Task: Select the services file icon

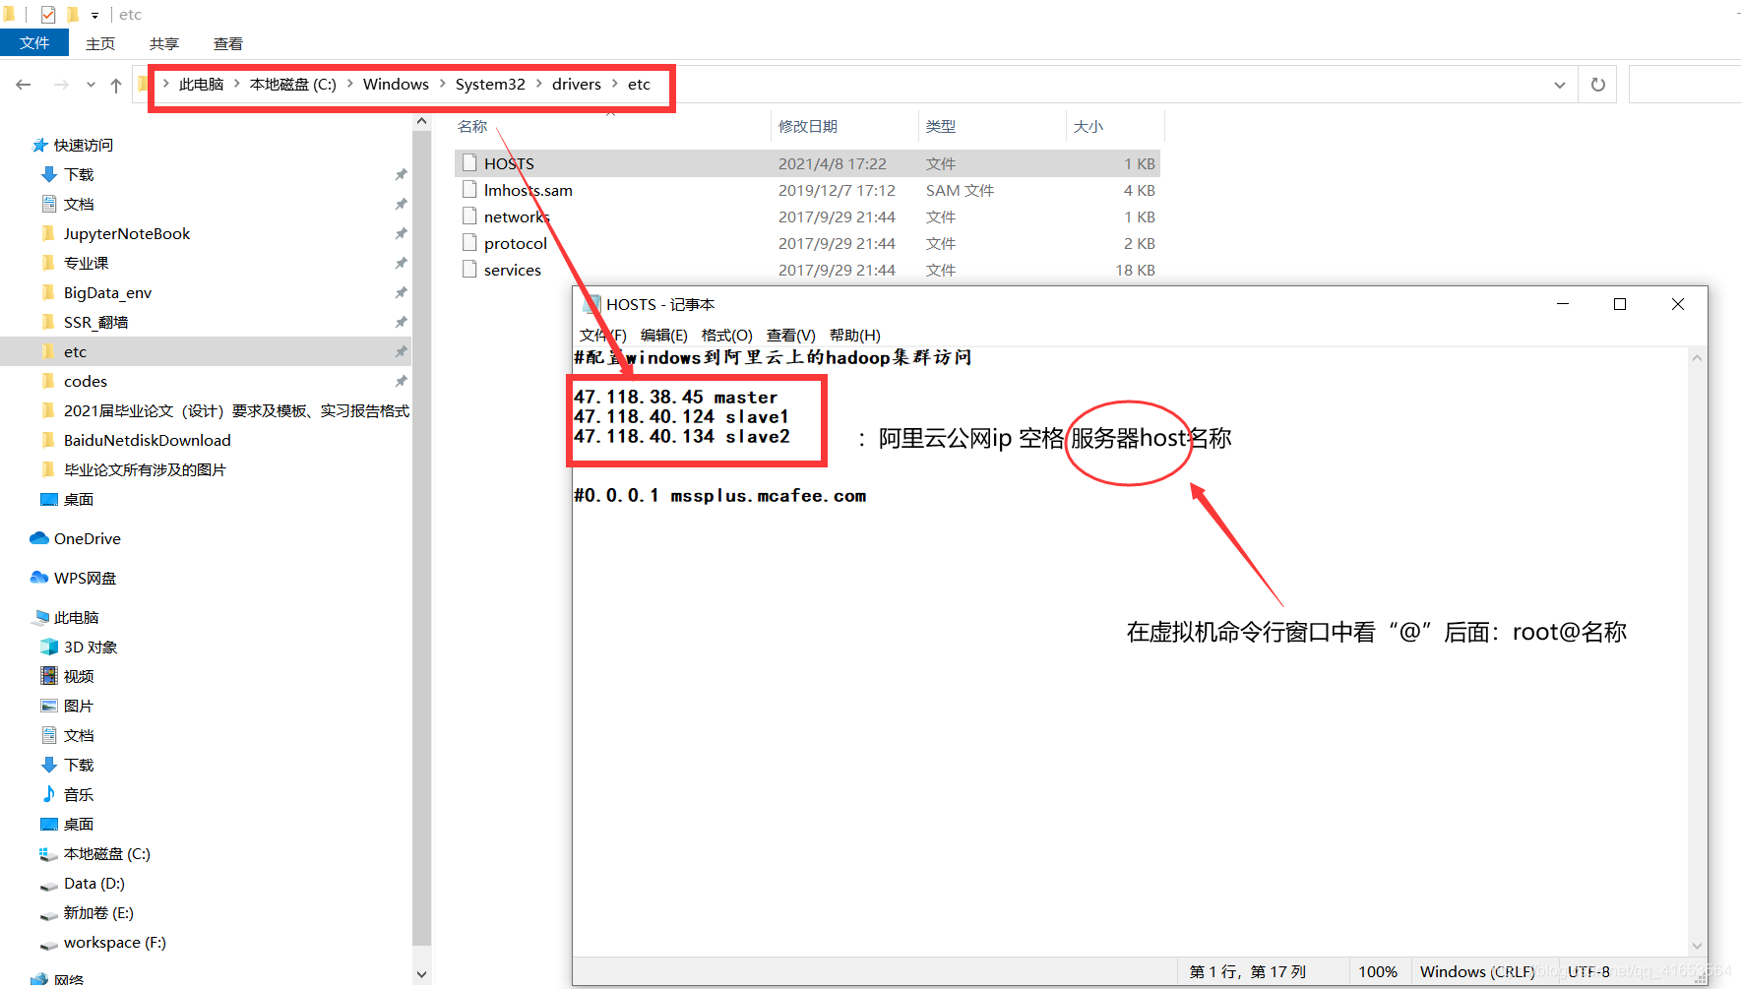Action: coord(469,270)
